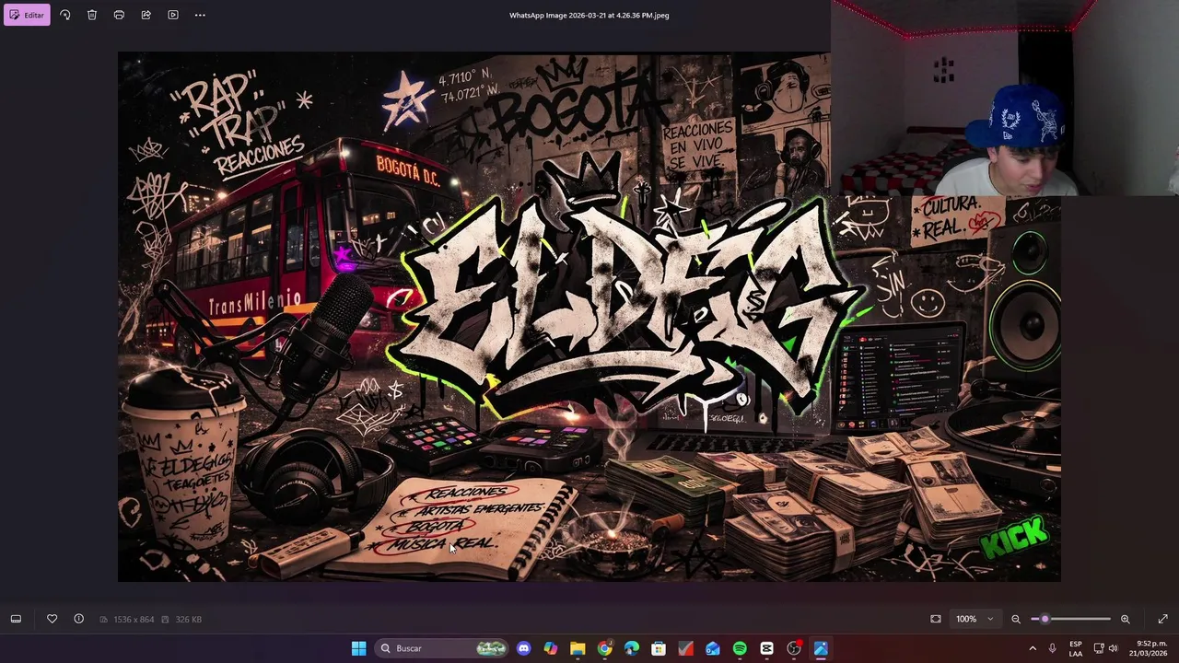
Task: Click the Buscar taskbar search field
Action: tap(442, 648)
